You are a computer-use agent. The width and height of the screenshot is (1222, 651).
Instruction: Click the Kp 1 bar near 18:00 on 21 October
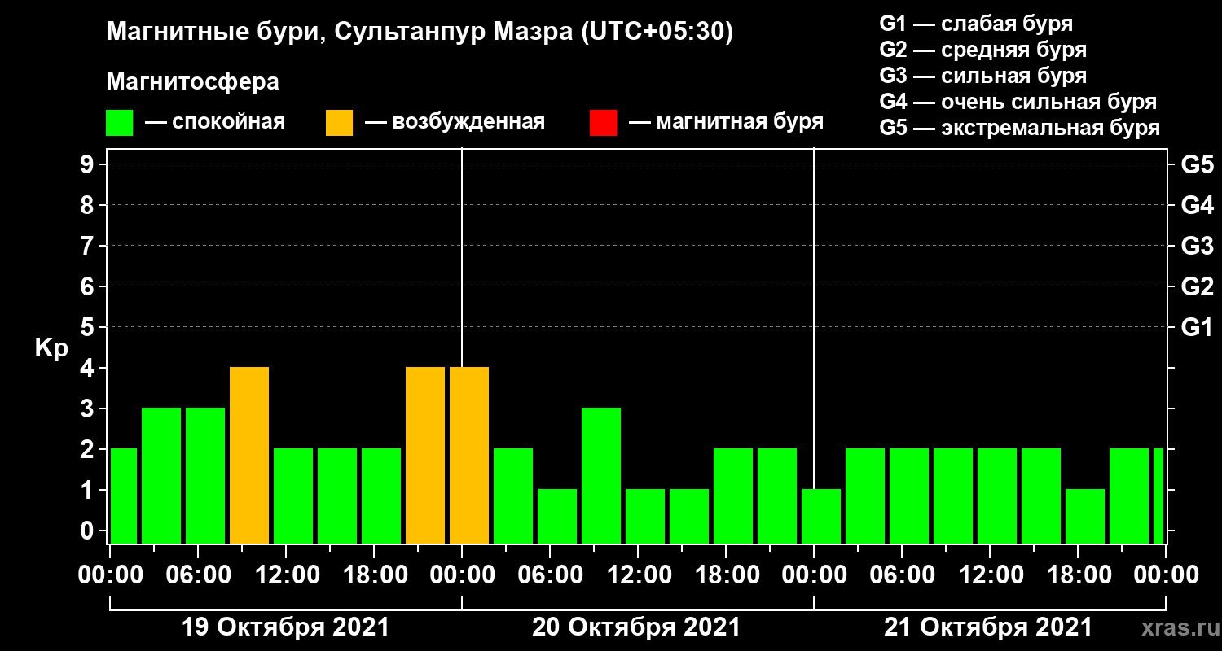1085,517
